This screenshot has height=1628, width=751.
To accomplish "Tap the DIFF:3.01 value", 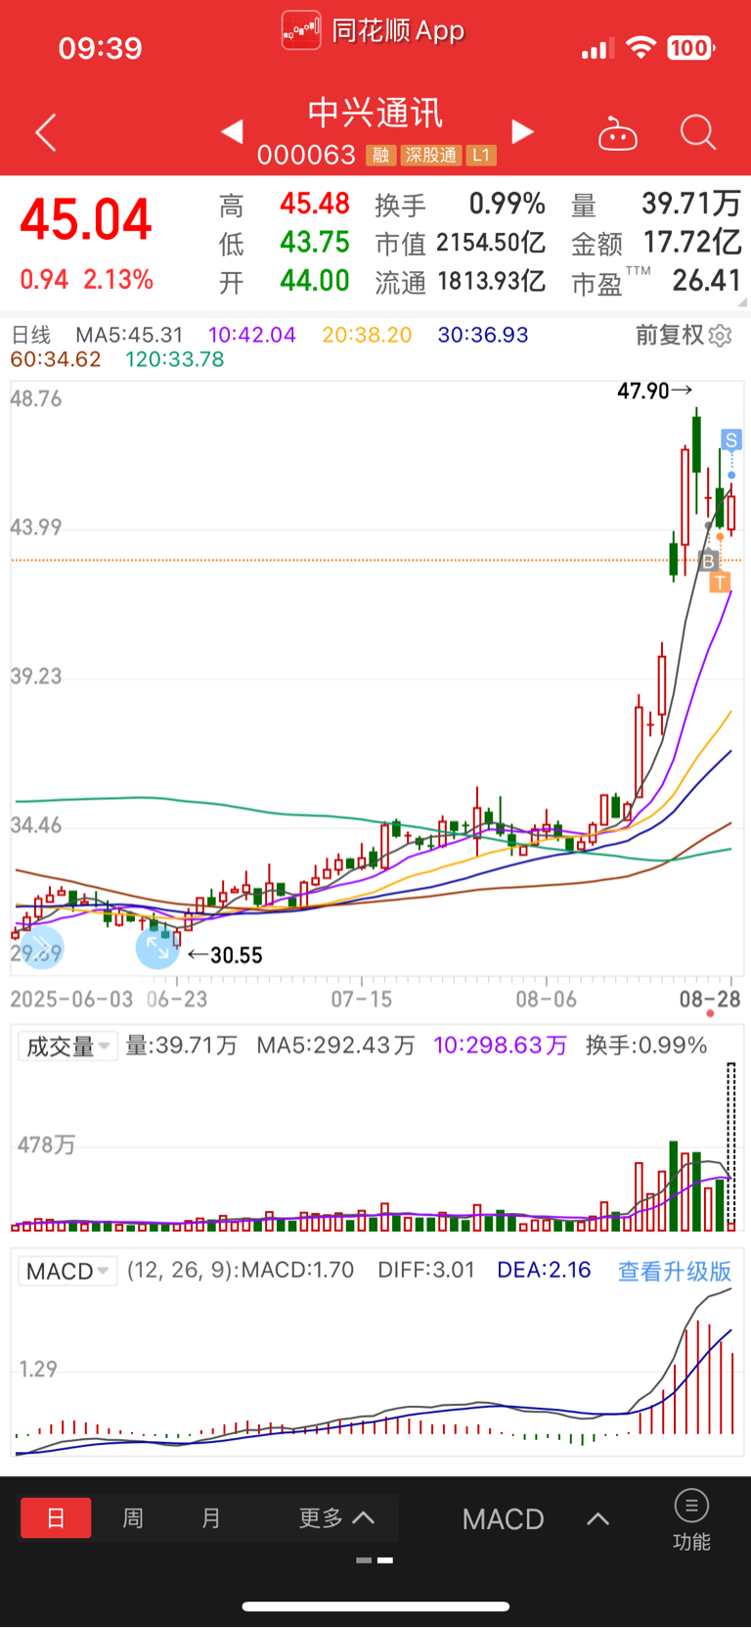I will click(x=426, y=1271).
